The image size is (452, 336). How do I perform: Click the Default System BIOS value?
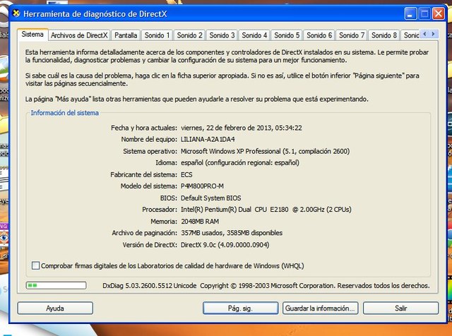pyautogui.click(x=210, y=198)
